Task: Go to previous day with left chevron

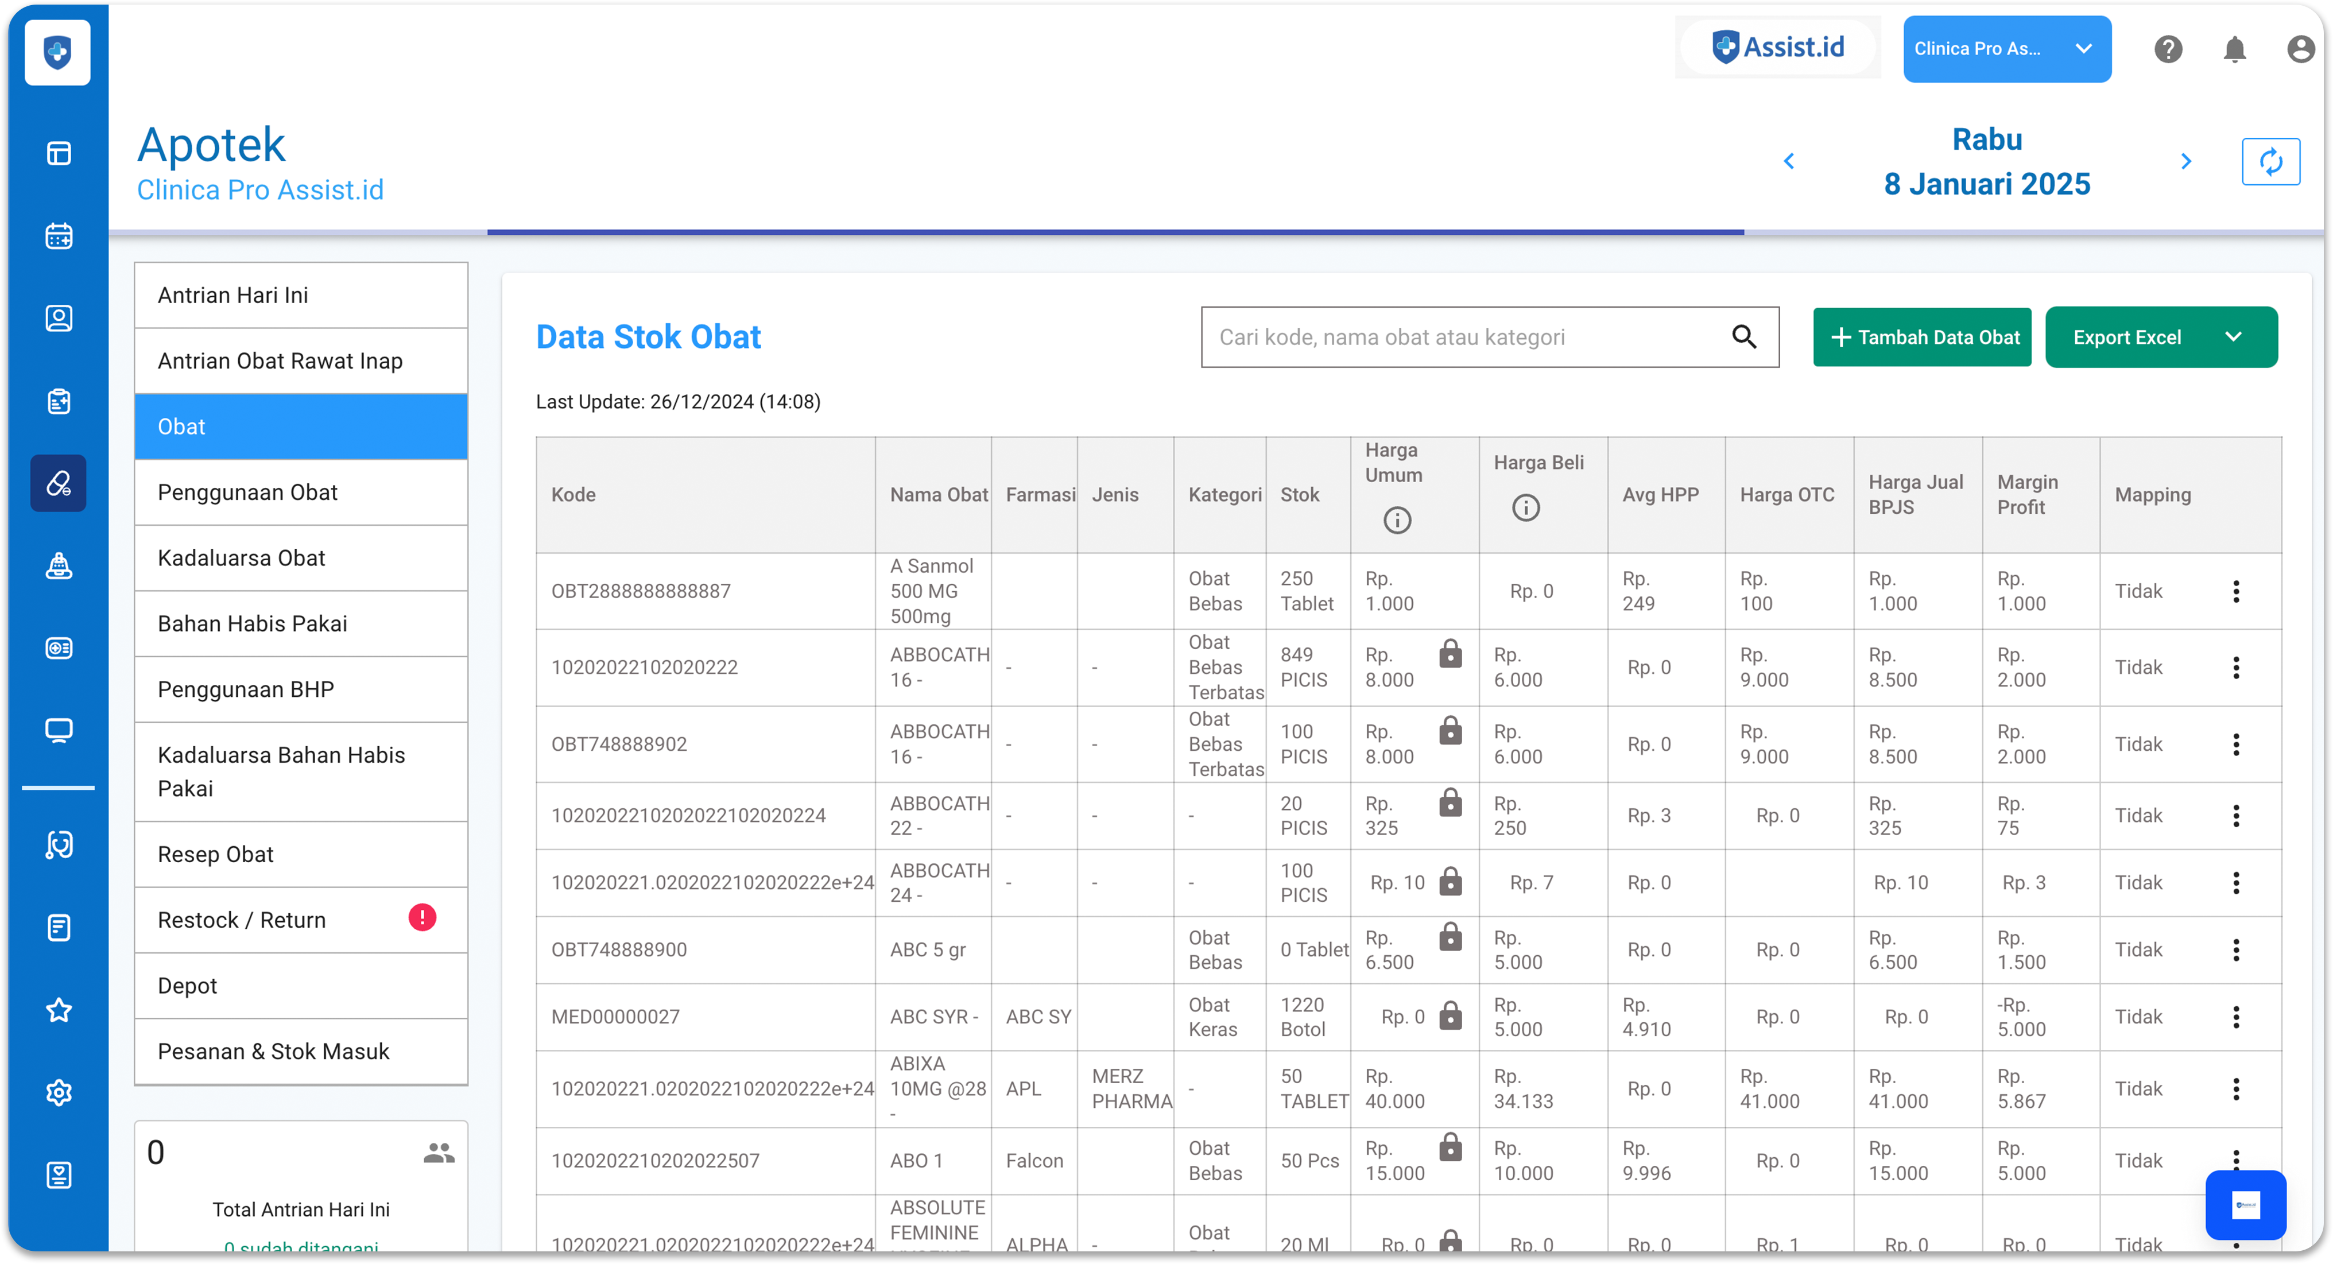Action: coord(1789,161)
